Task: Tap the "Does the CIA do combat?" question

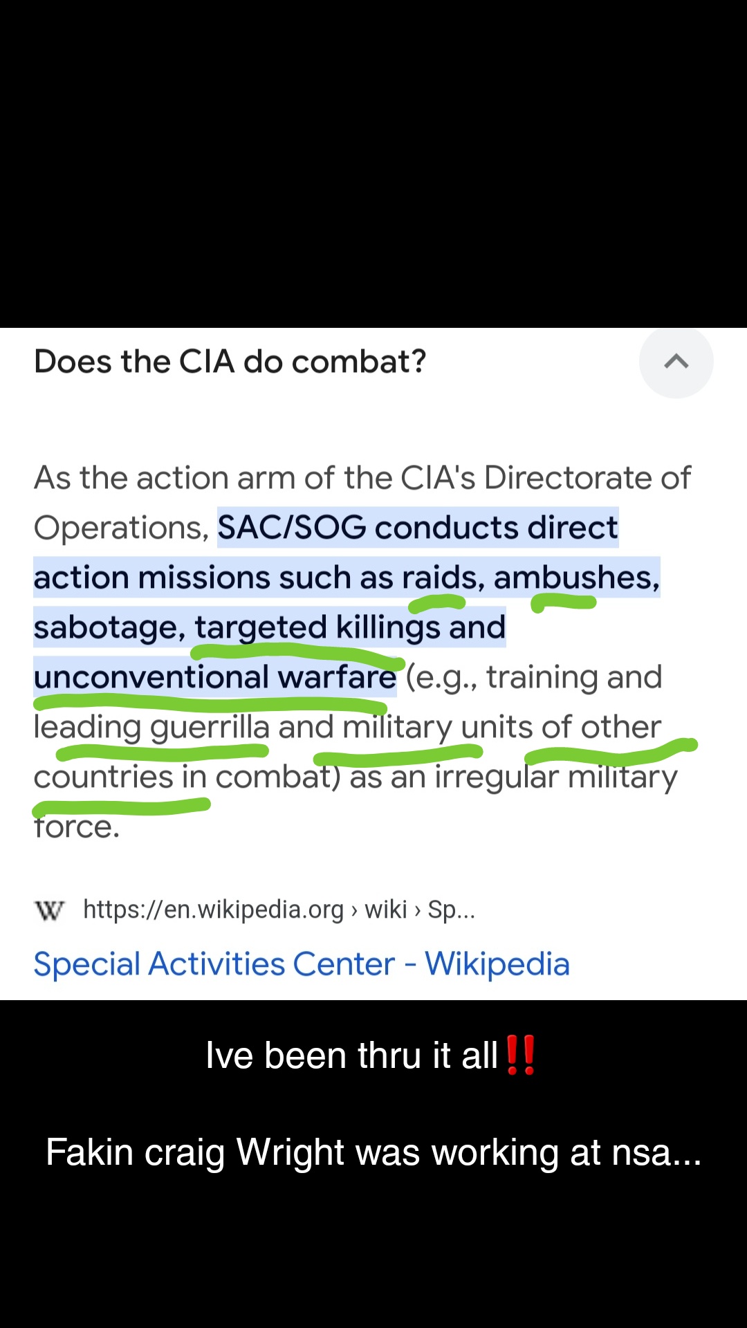Action: point(230,362)
